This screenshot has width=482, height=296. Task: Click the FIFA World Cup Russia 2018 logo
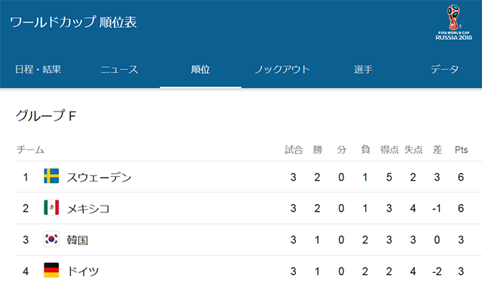point(453,23)
